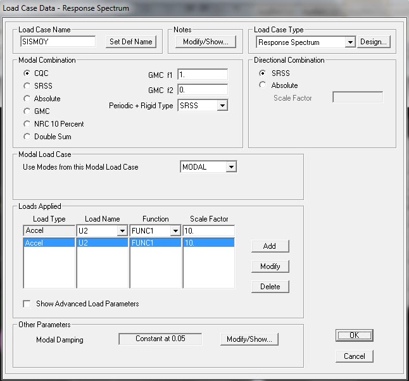Click the Design... button
Viewport: 409px width, 381px height.
click(374, 42)
